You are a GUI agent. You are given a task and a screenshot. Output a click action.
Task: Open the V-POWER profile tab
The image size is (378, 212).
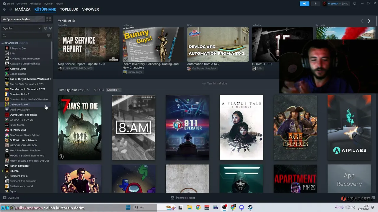[x=90, y=9]
